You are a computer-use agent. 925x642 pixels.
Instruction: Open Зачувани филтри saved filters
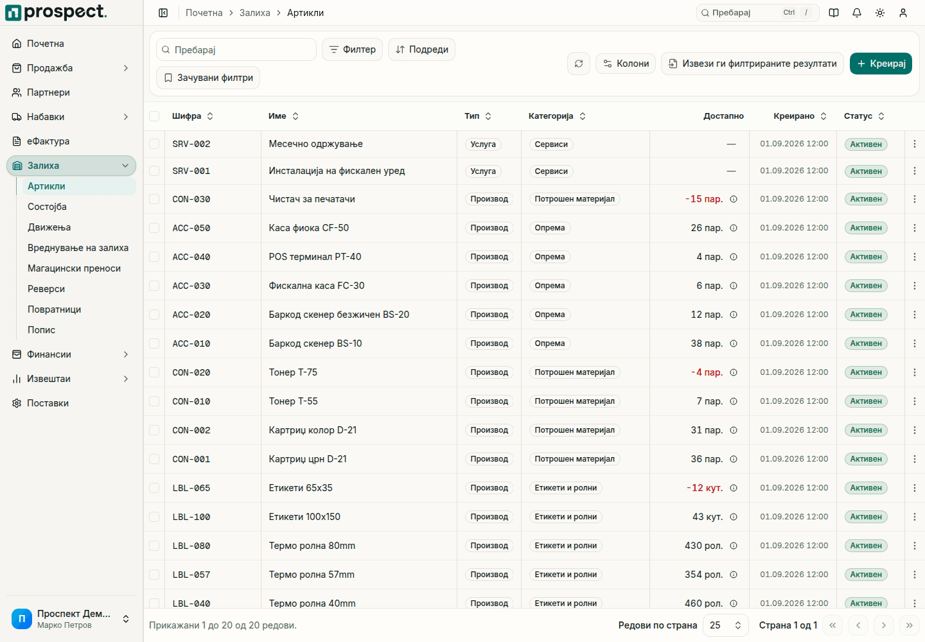click(208, 78)
